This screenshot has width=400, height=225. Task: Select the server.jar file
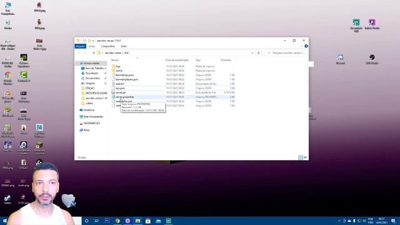pyautogui.click(x=121, y=92)
